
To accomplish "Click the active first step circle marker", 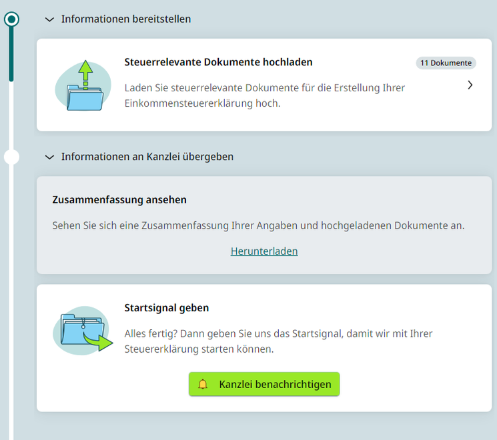I will (x=11, y=19).
